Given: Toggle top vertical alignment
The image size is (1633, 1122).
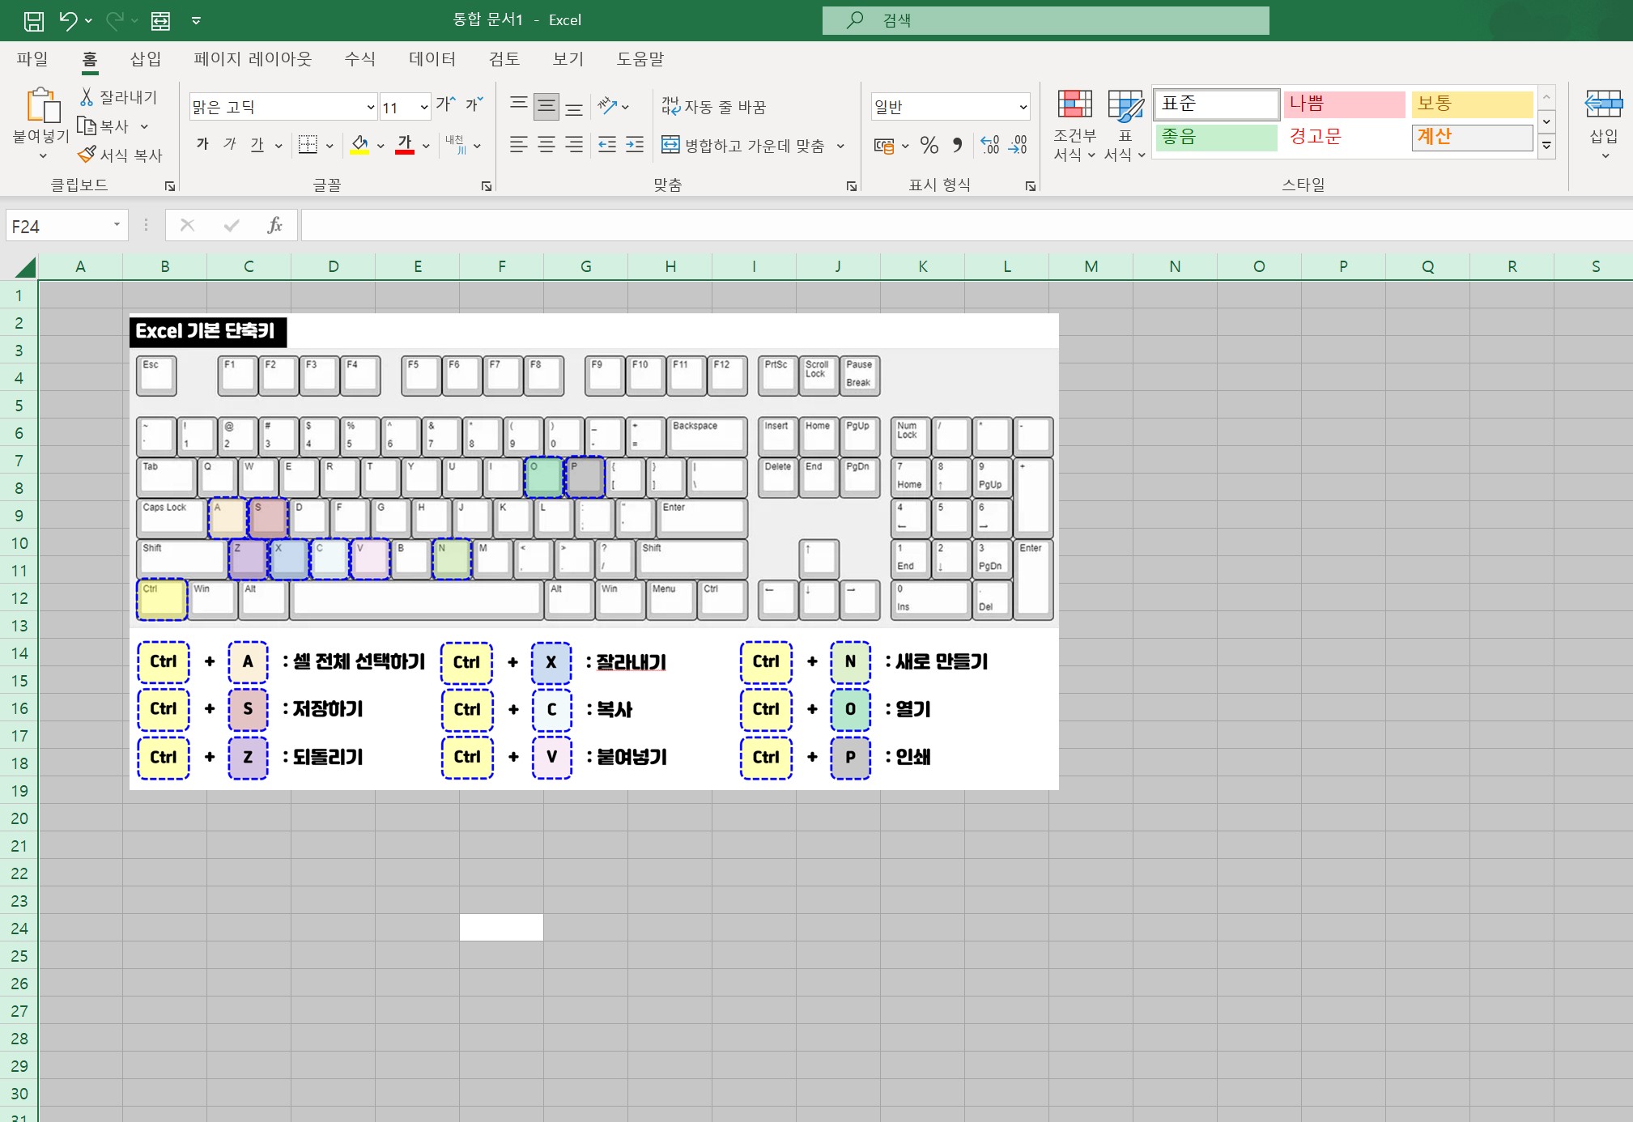Looking at the screenshot, I should [519, 105].
